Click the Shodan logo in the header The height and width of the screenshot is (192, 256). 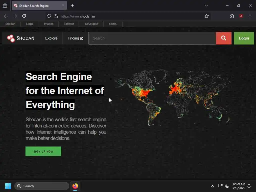pyautogui.click(x=21, y=38)
